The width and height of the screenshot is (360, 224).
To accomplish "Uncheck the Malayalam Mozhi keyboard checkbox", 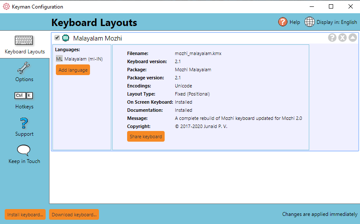I will click(x=57, y=38).
